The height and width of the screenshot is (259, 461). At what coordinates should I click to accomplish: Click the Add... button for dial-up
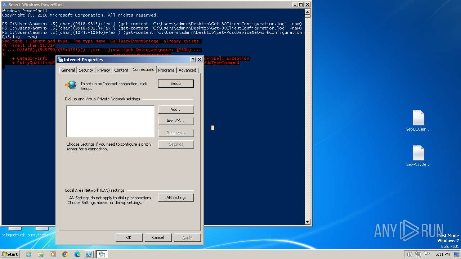click(176, 109)
